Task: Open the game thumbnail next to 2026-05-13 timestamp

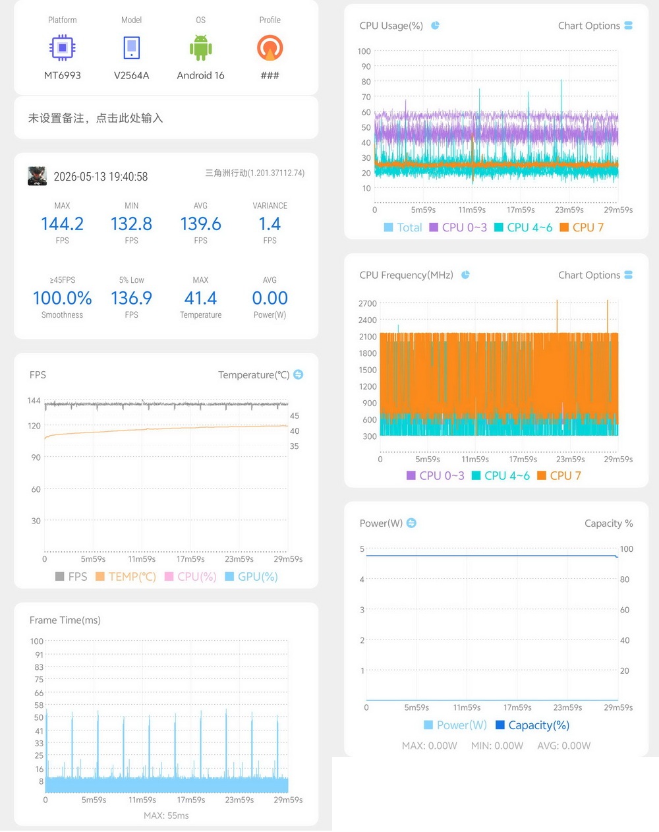Action: (x=37, y=176)
